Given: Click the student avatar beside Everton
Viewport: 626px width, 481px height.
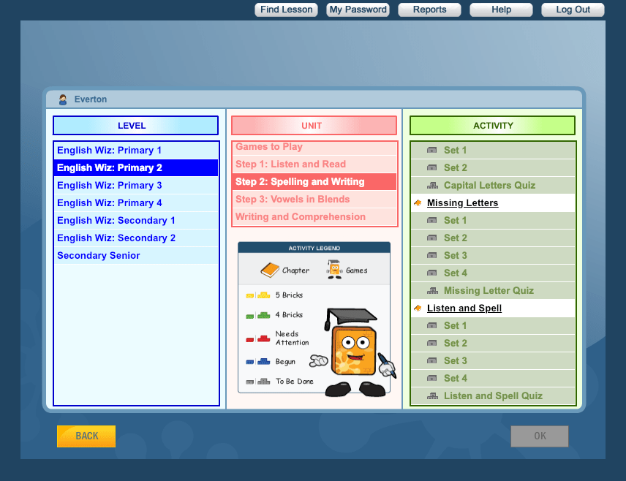Looking at the screenshot, I should pos(62,99).
